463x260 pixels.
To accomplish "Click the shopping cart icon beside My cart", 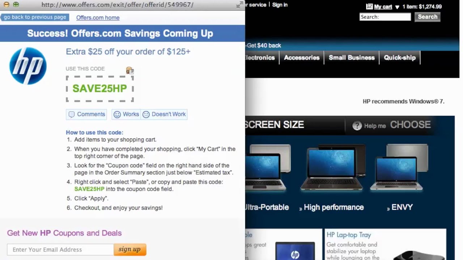I will pyautogui.click(x=369, y=6).
